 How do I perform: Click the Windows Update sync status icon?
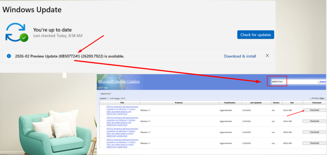[17, 32]
